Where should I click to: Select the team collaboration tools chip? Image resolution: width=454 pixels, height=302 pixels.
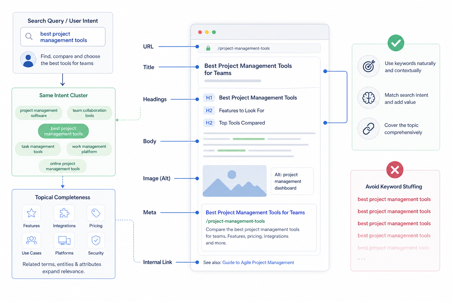point(90,113)
